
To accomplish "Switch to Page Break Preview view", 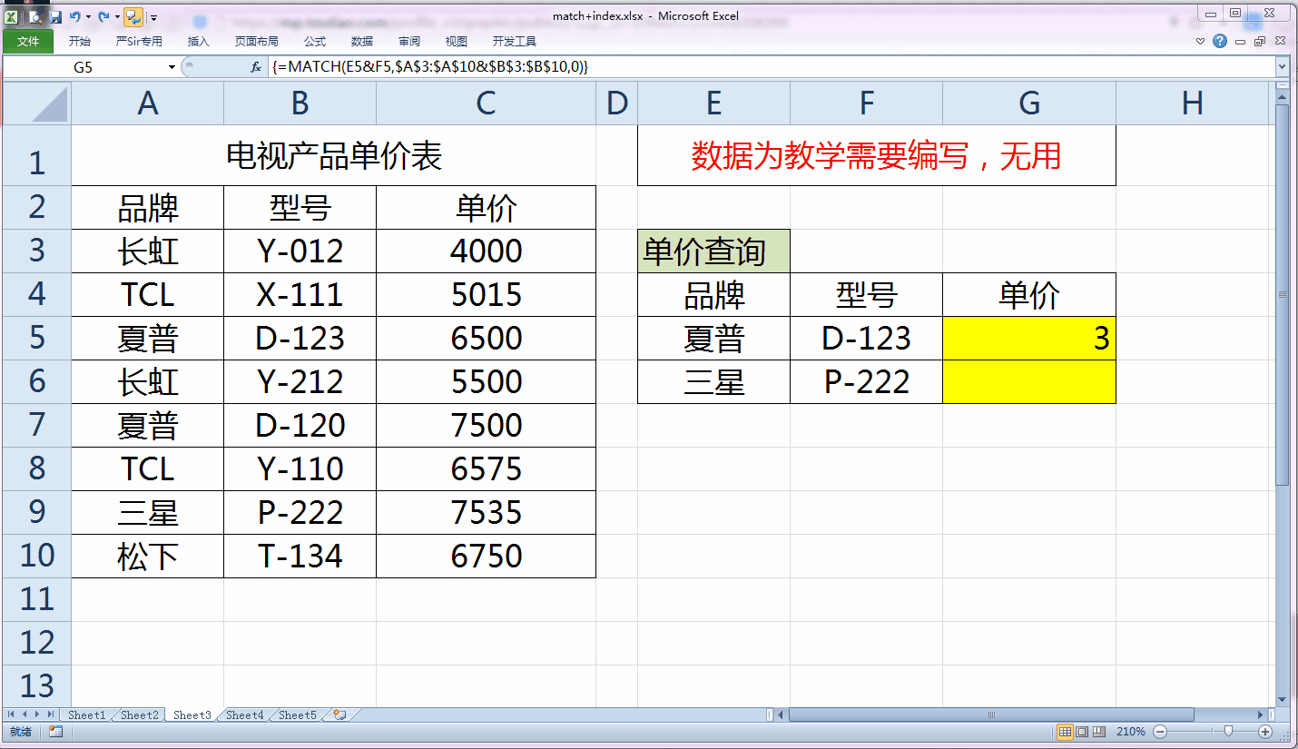I will [1098, 732].
